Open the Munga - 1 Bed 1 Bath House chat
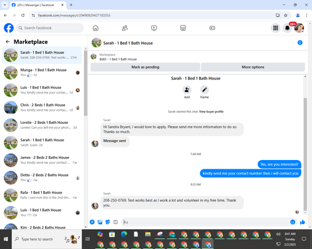The height and width of the screenshot is (249, 312). (x=42, y=73)
